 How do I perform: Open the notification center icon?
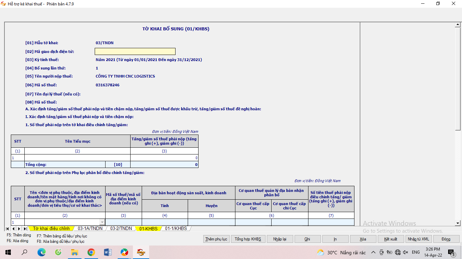click(451, 252)
